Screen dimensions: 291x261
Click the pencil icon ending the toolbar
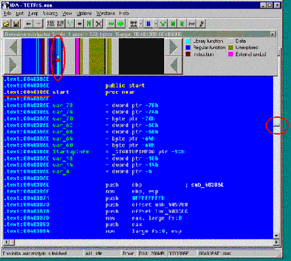202,23
